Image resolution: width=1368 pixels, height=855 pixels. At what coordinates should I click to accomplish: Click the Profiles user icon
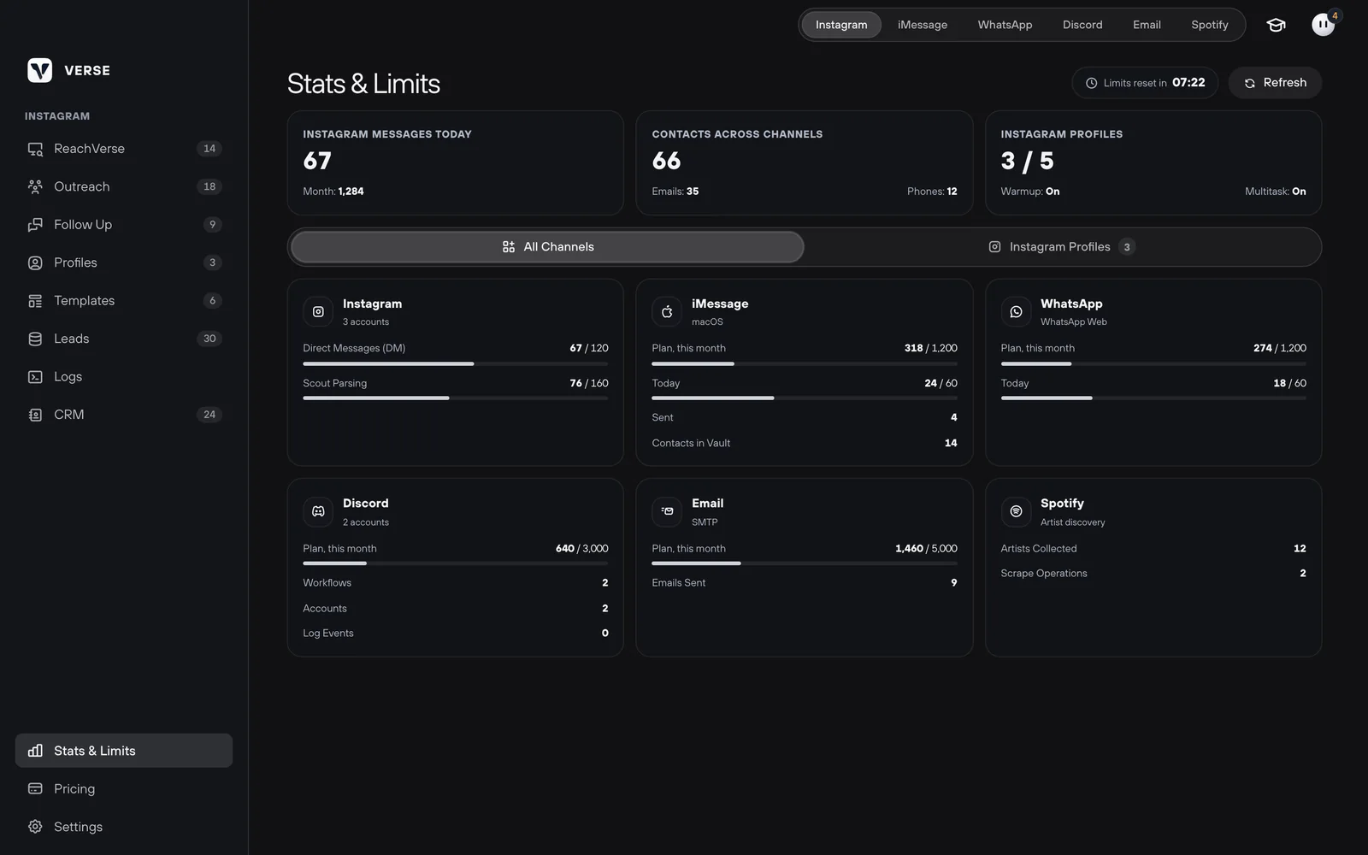pos(35,262)
